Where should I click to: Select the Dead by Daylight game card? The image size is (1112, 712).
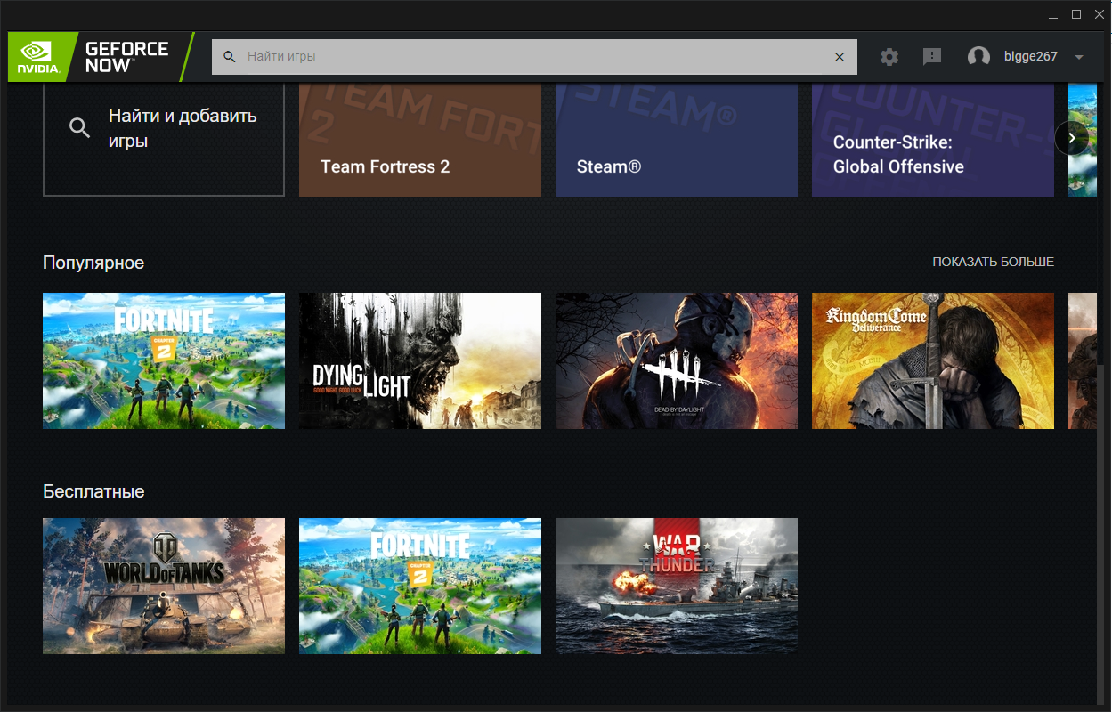(677, 361)
